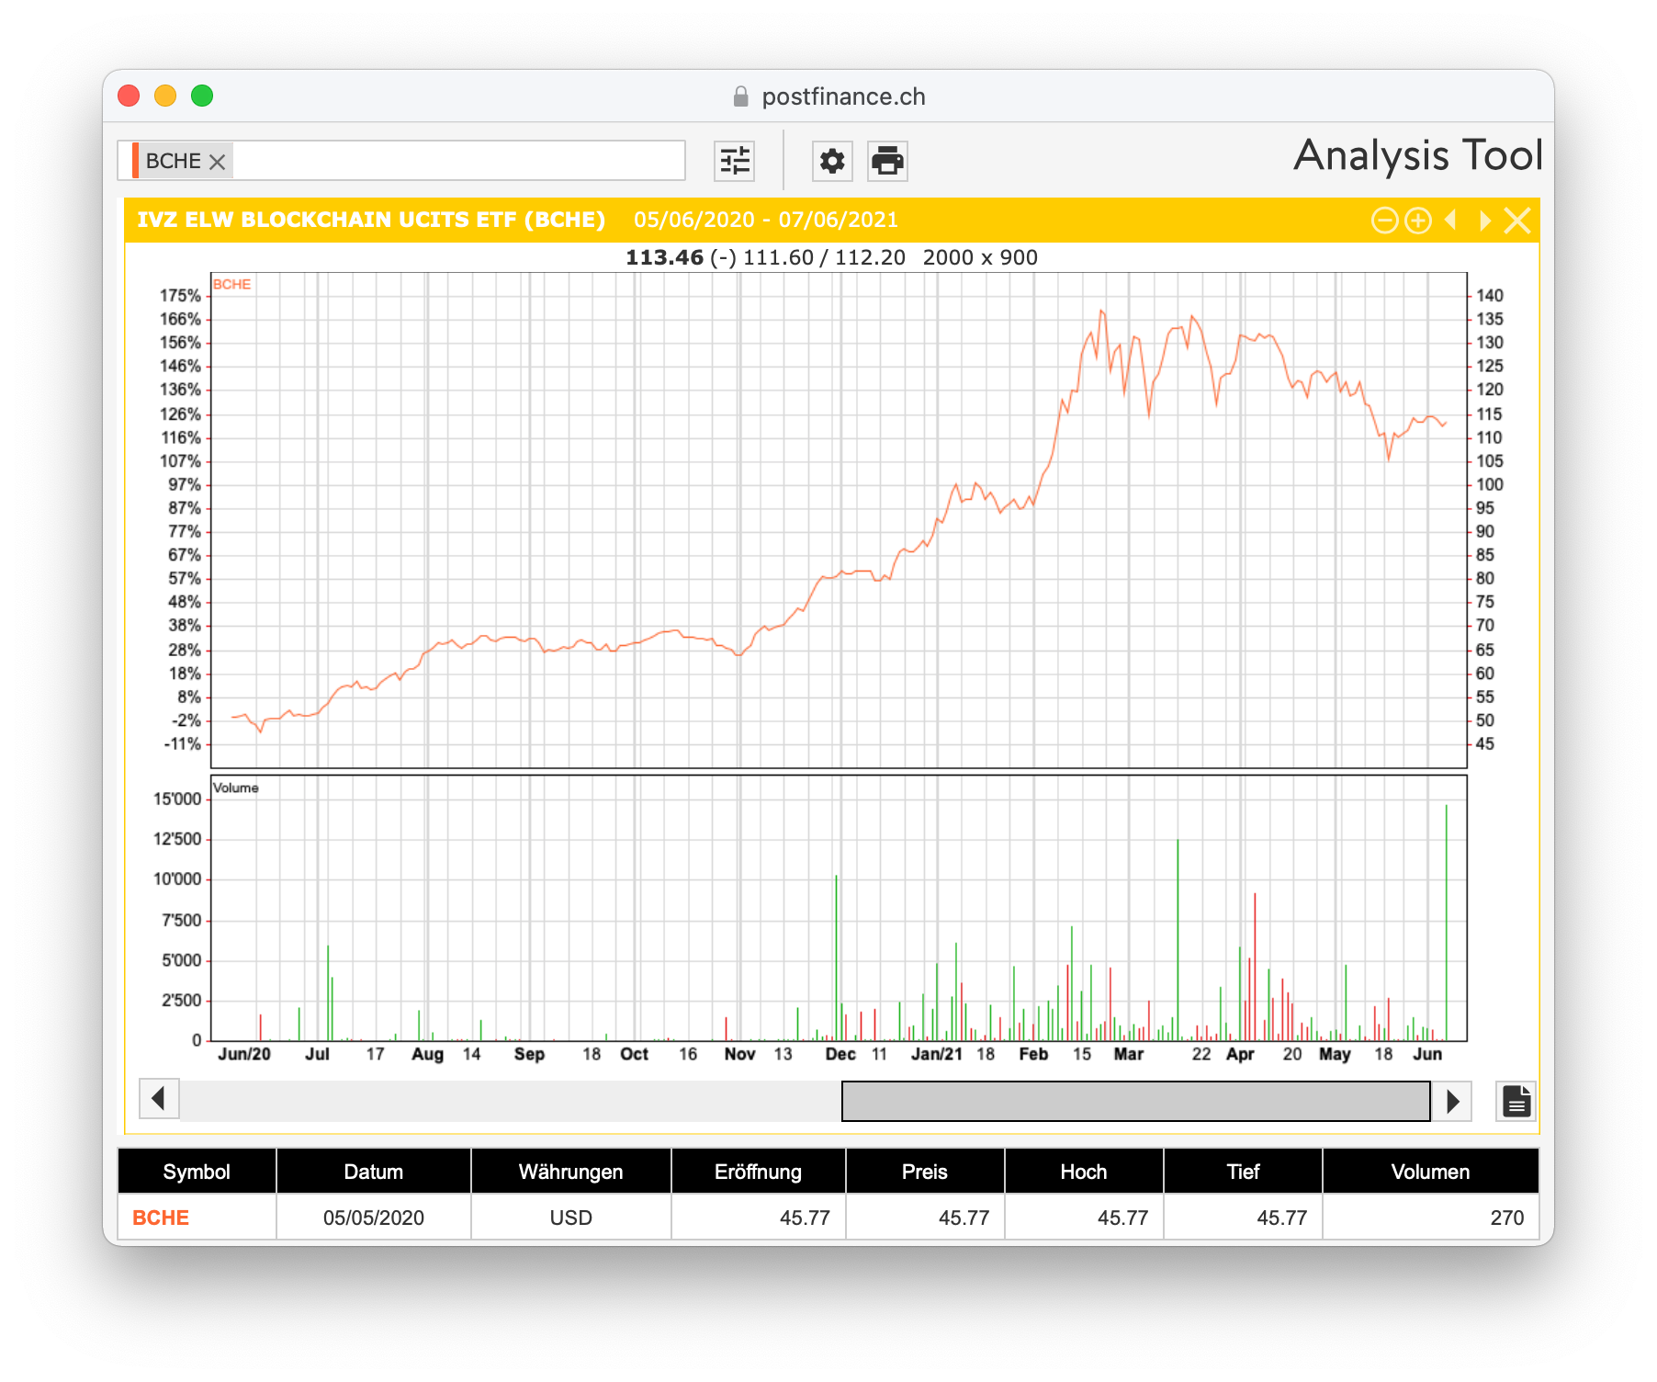Screen dimensions: 1657x1382
Task: Click the Symbol column header
Action: (197, 1172)
